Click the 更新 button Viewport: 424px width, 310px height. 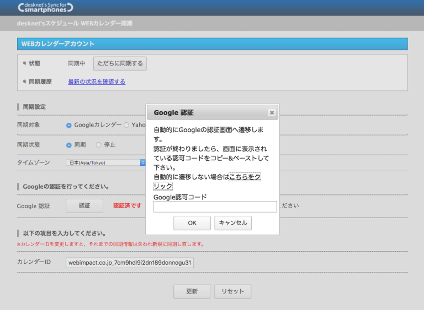(x=192, y=292)
